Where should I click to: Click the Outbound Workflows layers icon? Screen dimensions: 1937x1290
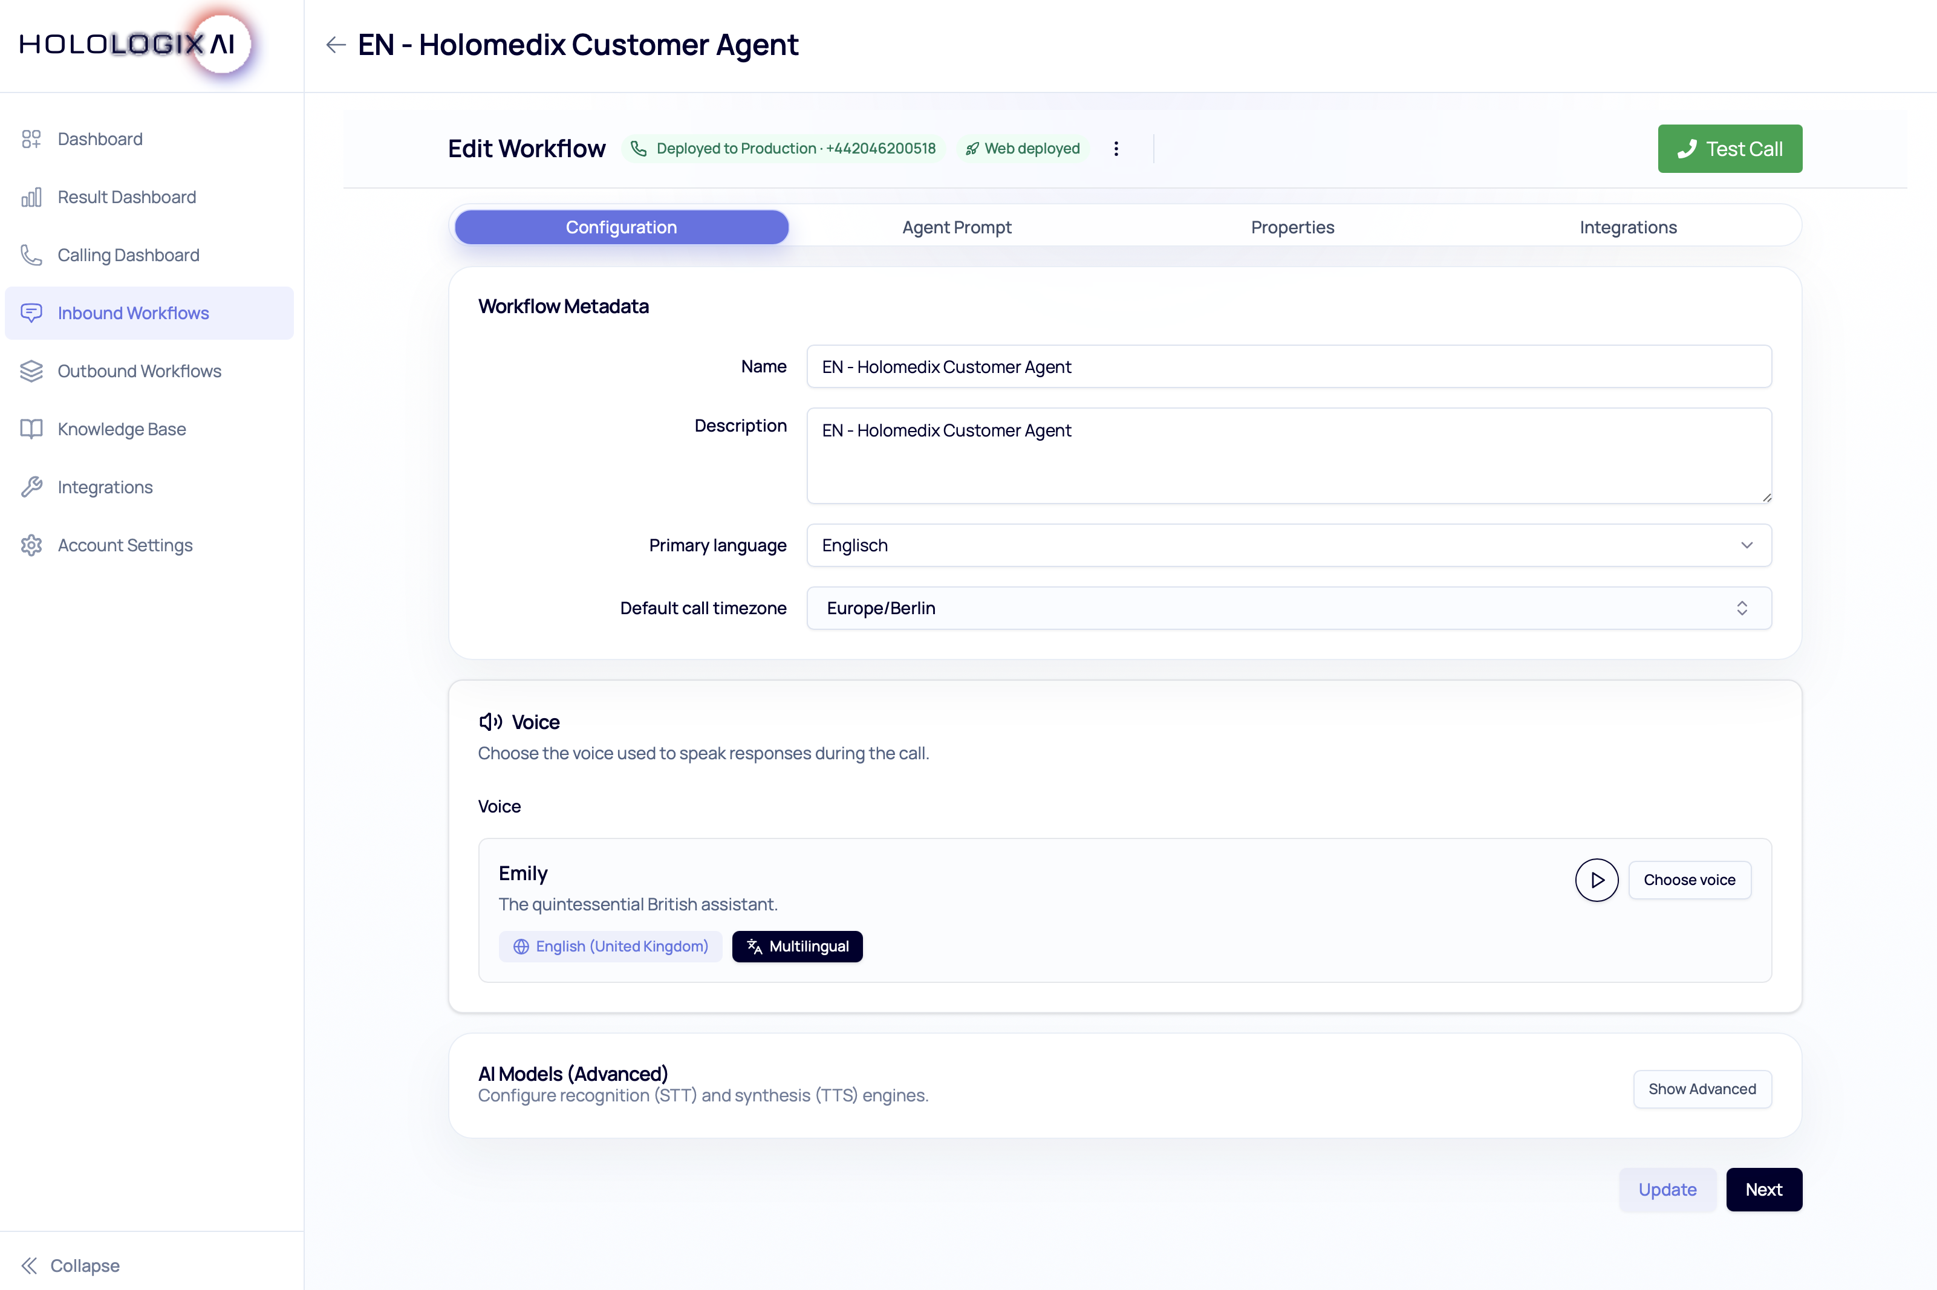point(31,371)
